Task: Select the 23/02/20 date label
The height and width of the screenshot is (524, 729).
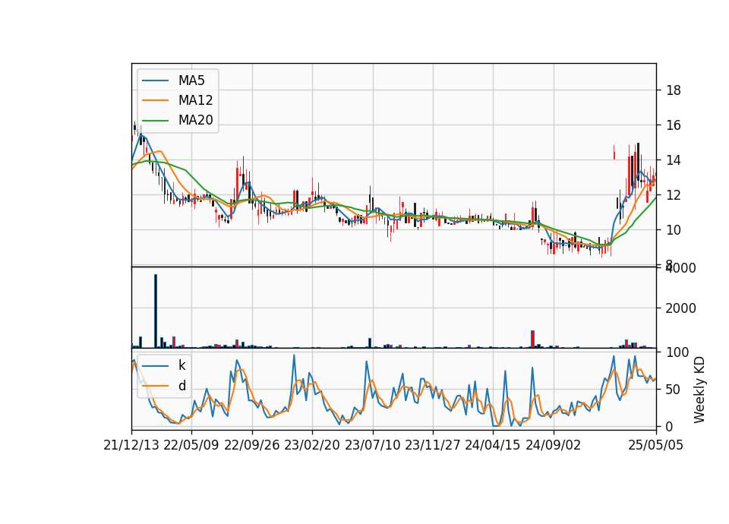Action: [x=312, y=445]
